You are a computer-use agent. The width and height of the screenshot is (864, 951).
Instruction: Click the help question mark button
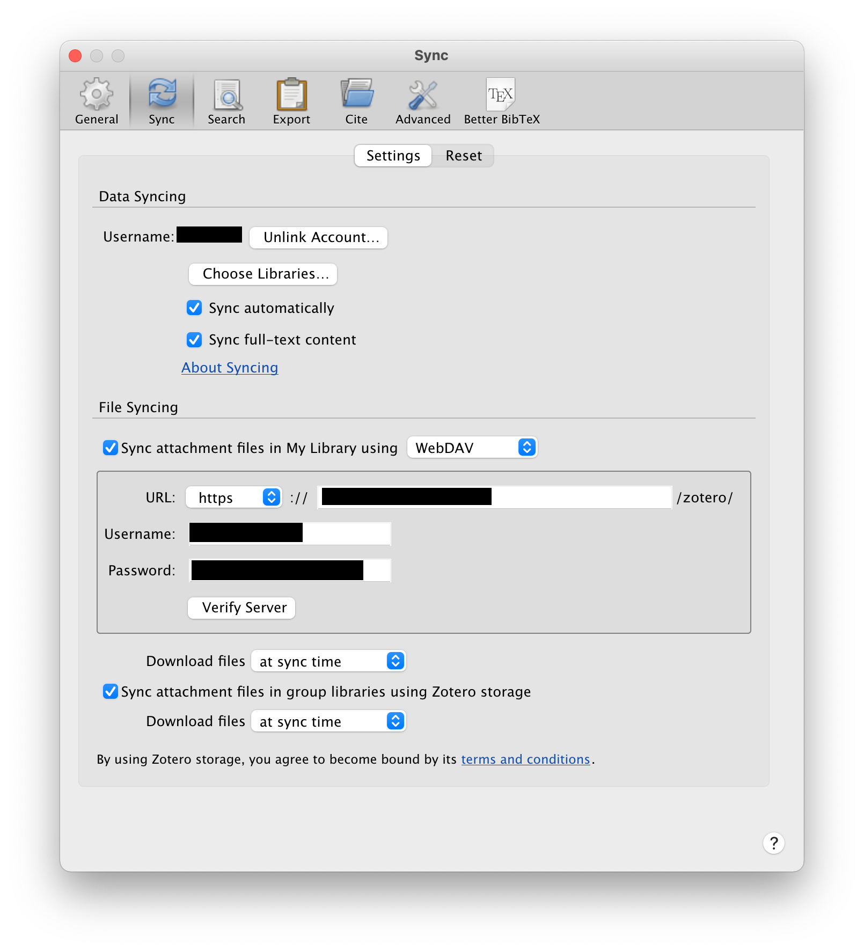773,843
